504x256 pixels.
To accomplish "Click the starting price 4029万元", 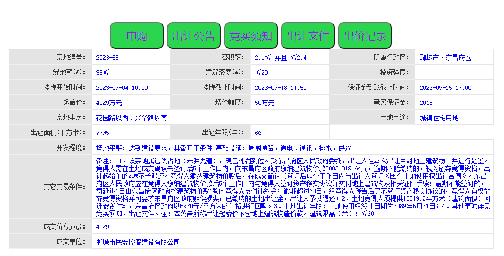I will coord(109,103).
